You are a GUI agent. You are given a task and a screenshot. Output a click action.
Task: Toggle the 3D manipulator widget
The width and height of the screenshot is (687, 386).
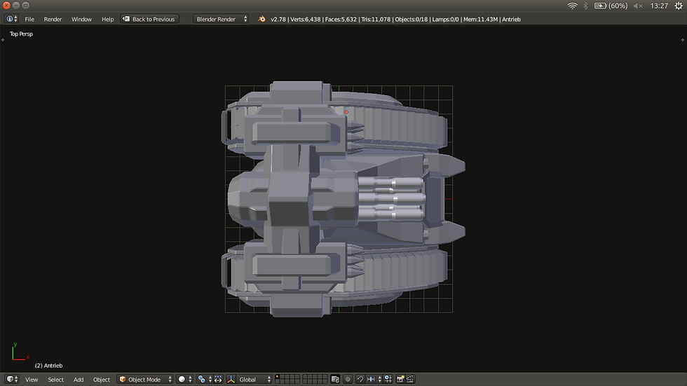(x=231, y=379)
